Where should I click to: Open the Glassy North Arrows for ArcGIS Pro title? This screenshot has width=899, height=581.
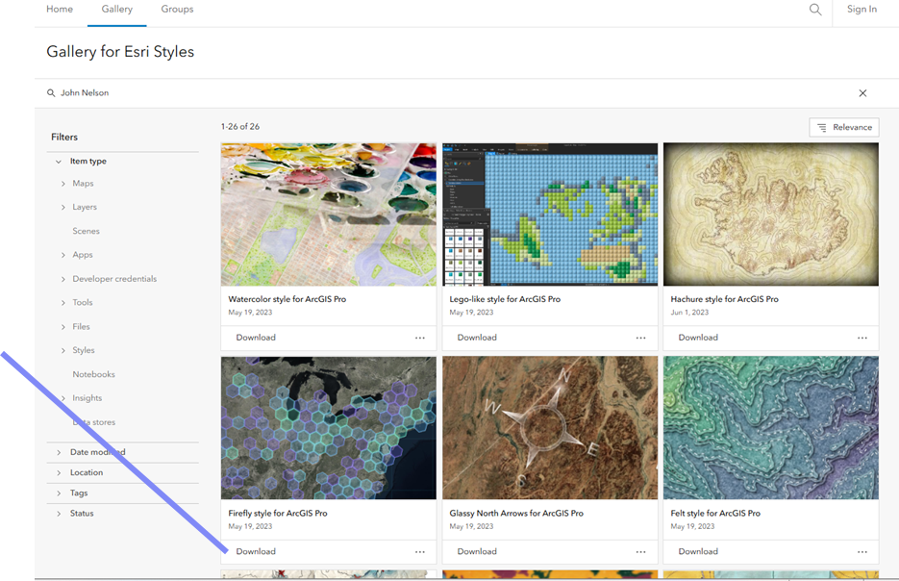click(x=516, y=514)
